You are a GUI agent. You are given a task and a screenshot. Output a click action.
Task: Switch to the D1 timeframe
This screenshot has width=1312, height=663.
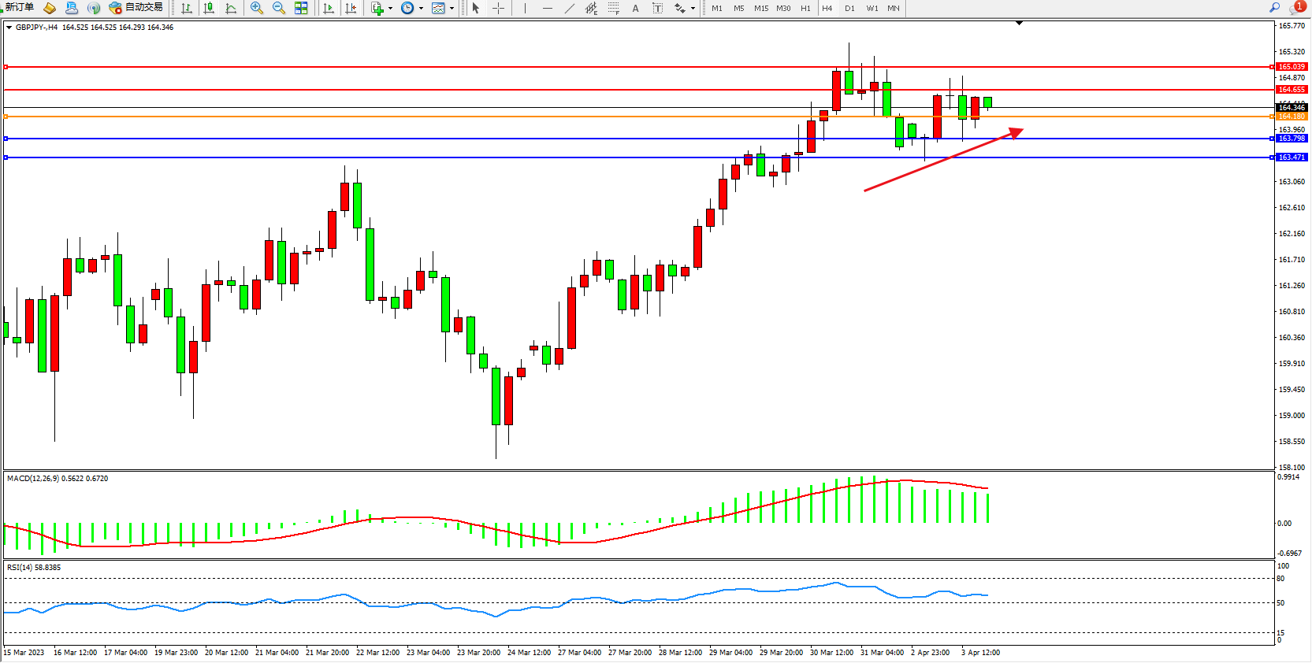(849, 8)
